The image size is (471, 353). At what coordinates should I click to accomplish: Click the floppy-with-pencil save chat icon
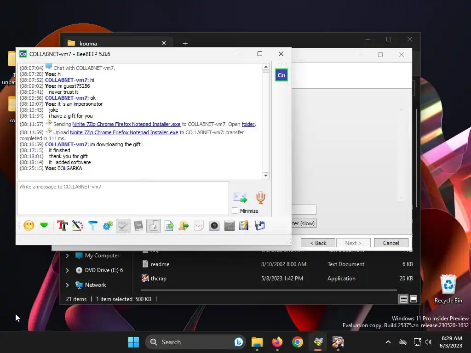click(244, 225)
